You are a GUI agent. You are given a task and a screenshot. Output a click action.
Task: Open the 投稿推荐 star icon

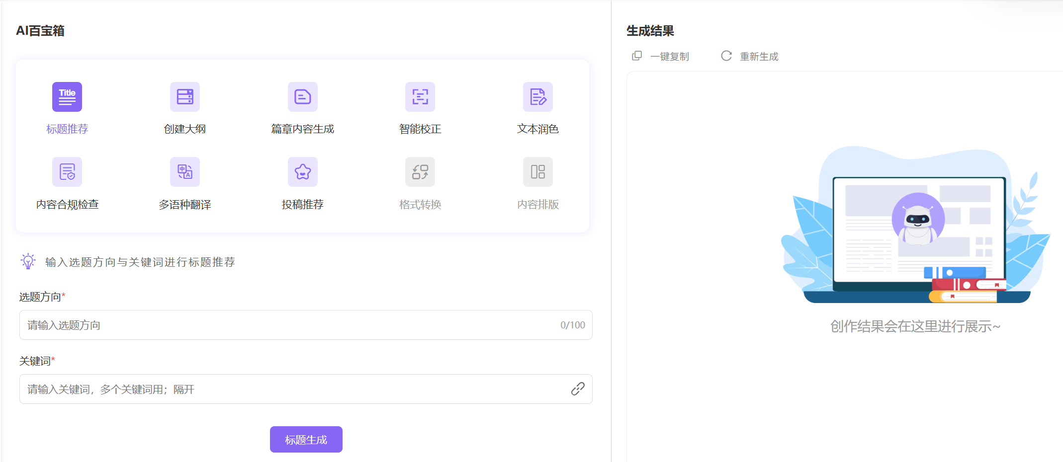click(302, 172)
